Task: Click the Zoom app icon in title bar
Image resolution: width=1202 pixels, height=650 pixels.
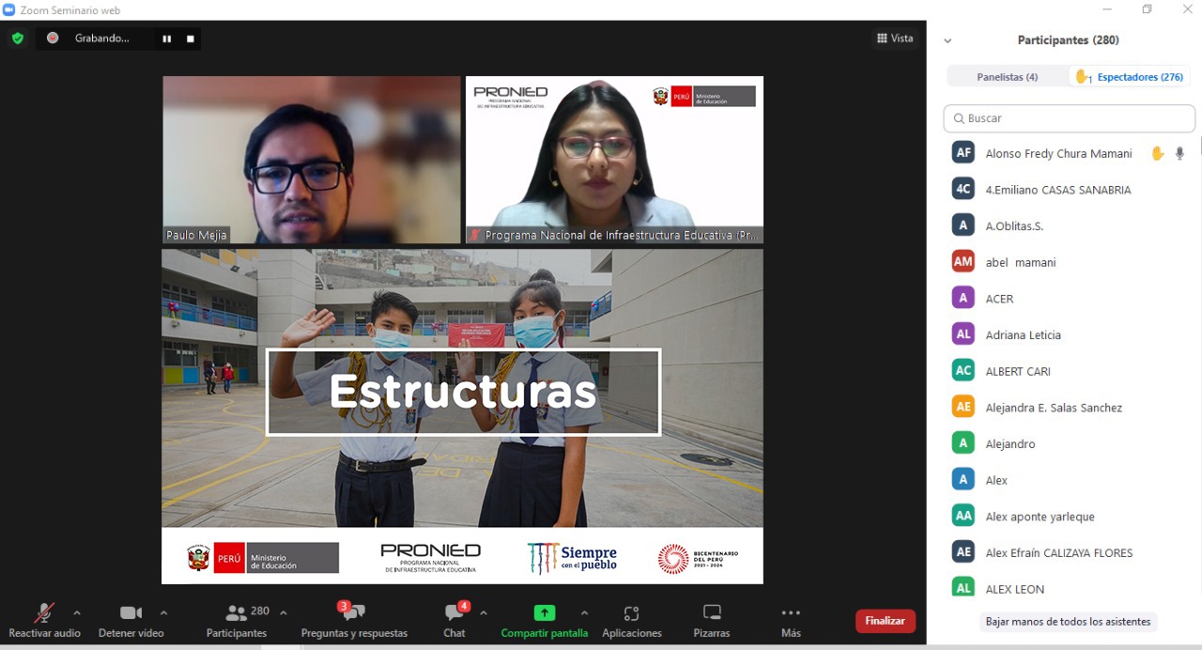Action: 9,9
